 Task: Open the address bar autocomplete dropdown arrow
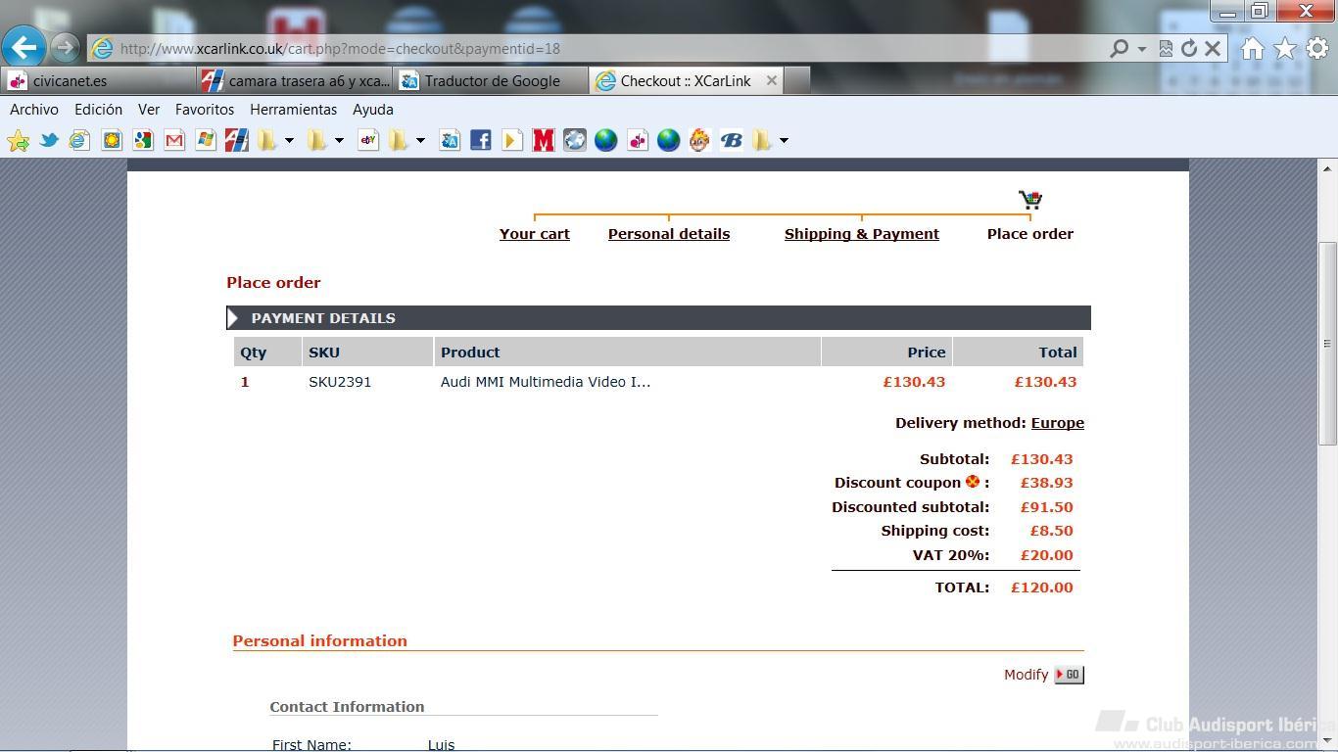(x=1142, y=48)
